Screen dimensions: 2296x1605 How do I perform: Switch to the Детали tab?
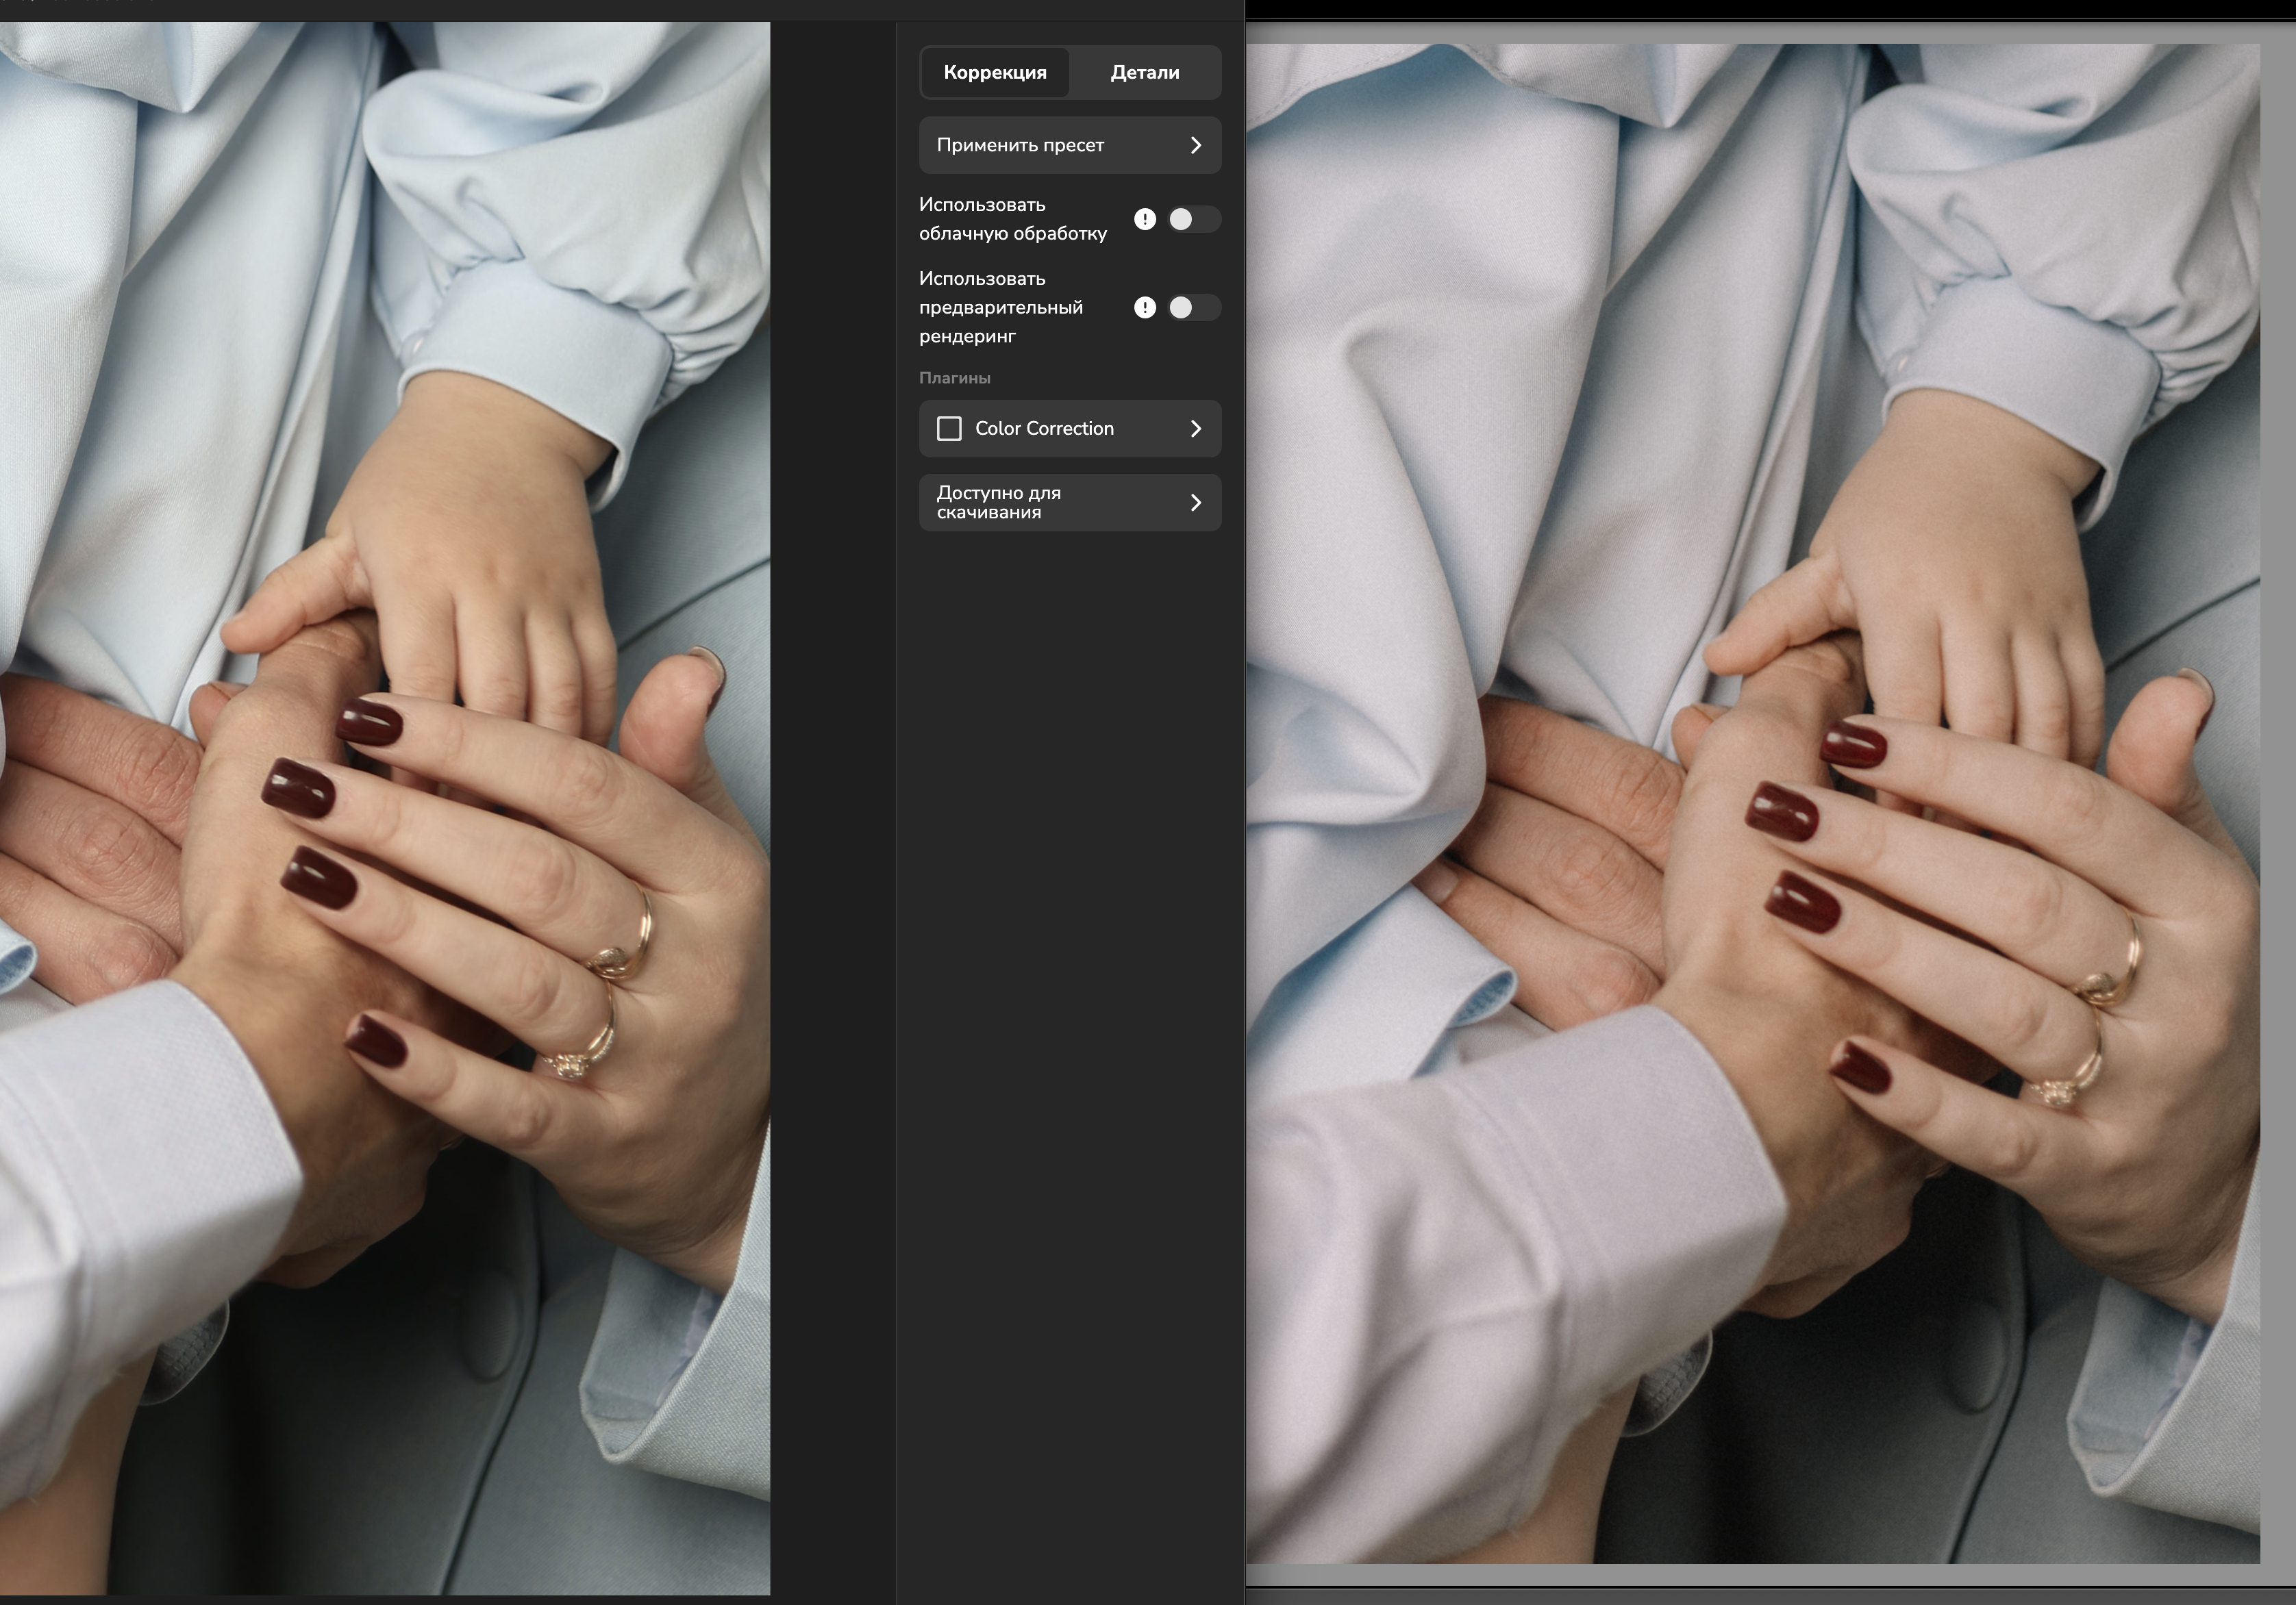[x=1144, y=73]
